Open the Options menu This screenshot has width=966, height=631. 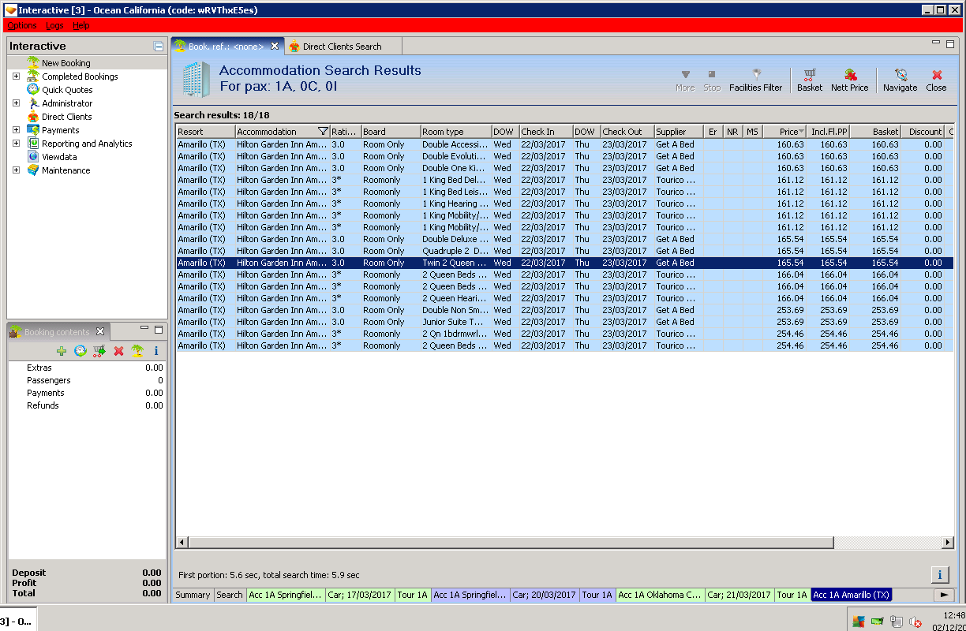(21, 25)
